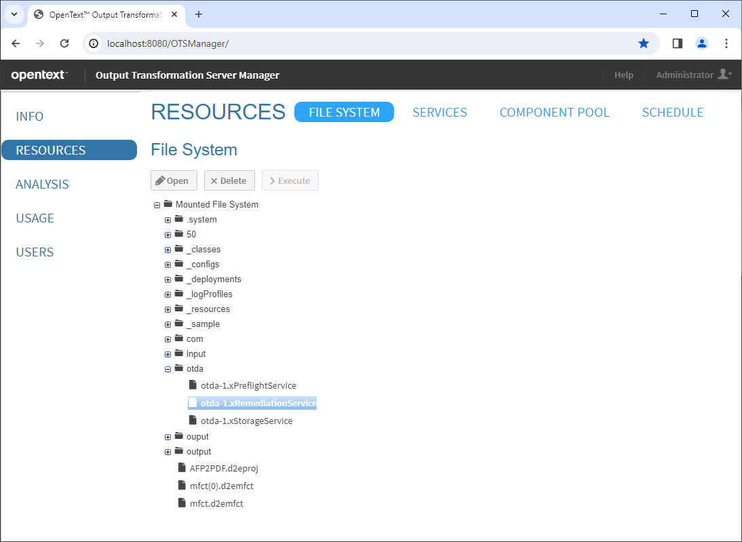
Task: Collapse the otda folder node
Action: click(x=168, y=369)
